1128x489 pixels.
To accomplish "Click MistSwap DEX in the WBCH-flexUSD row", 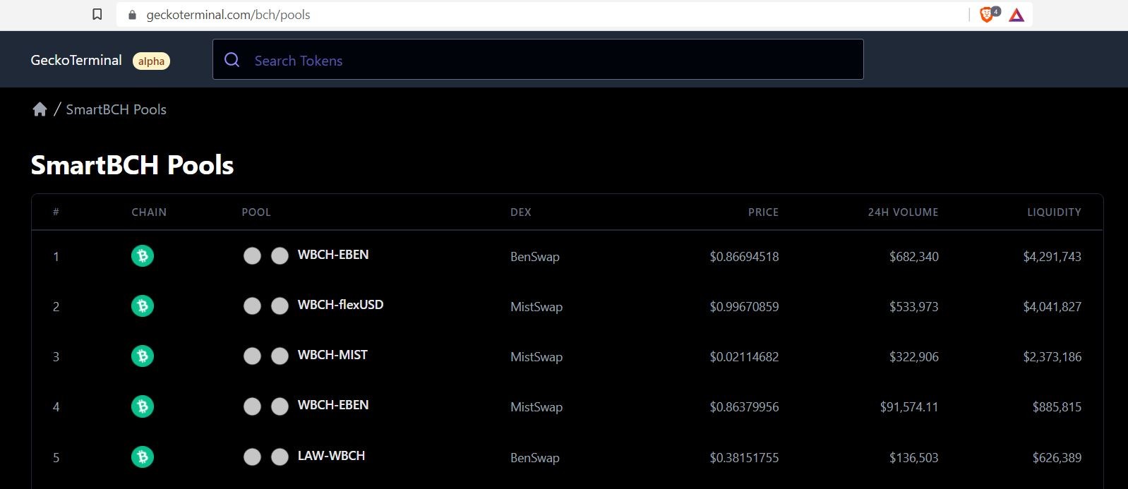I will pos(536,307).
